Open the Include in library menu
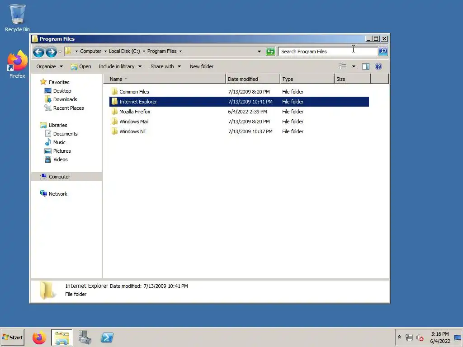The image size is (463, 347). pos(120,66)
